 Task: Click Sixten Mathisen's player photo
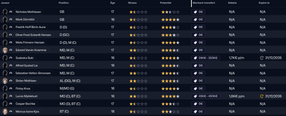coord(5,81)
